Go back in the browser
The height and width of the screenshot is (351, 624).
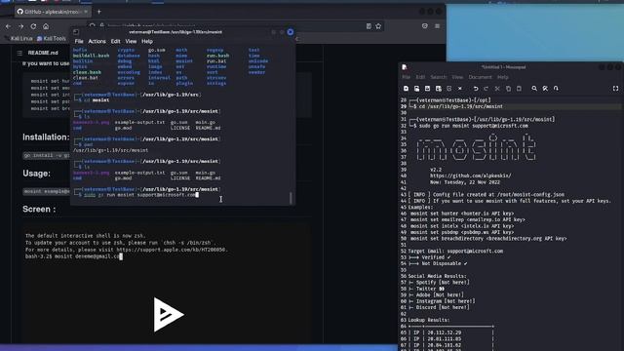[x=9, y=26]
